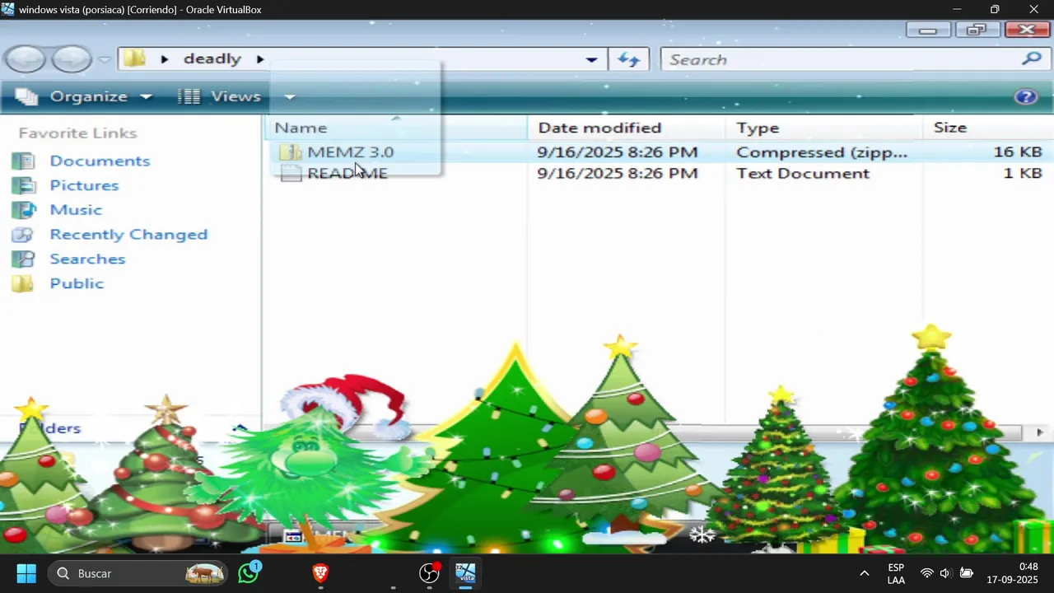1054x593 pixels.
Task: Open the Windows Start menu
Action: (x=26, y=573)
